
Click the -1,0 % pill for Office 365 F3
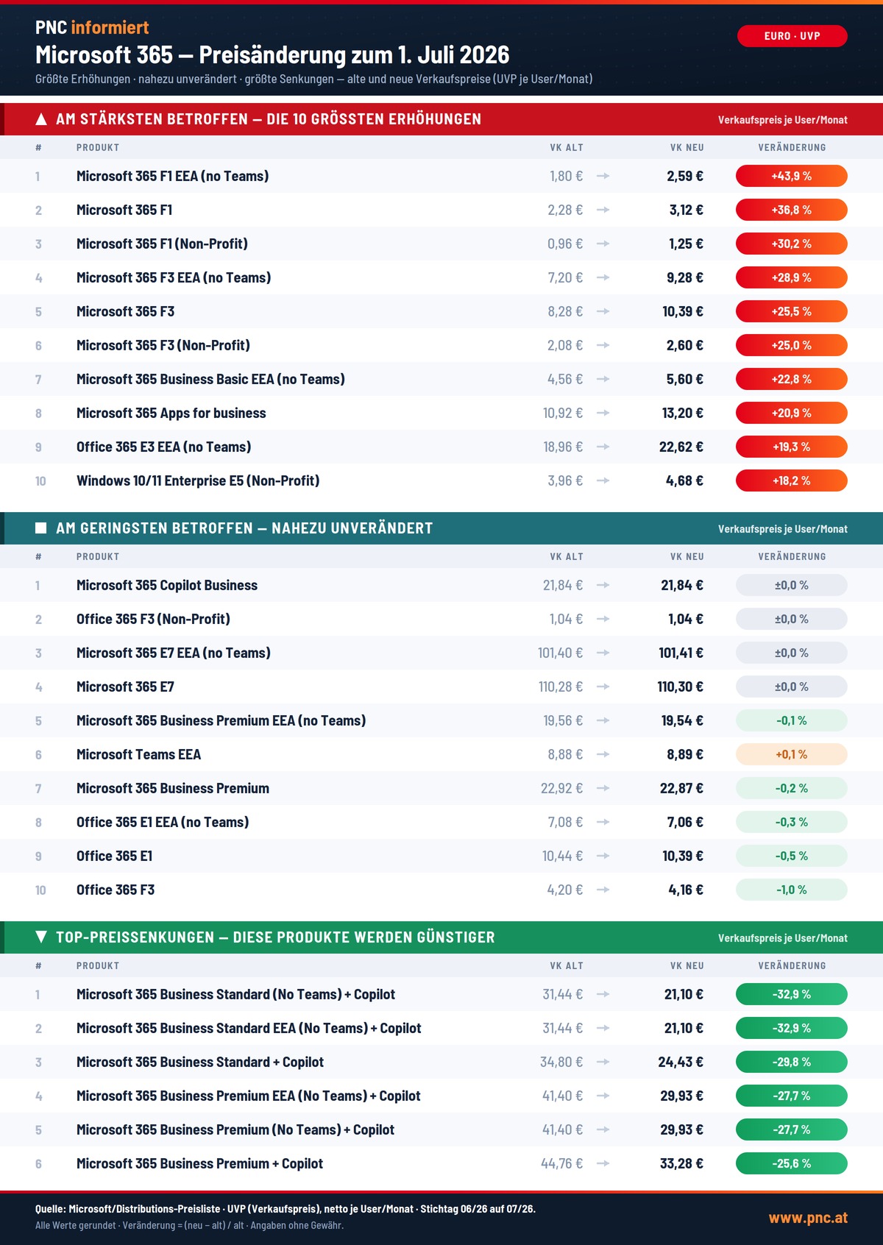pos(792,890)
